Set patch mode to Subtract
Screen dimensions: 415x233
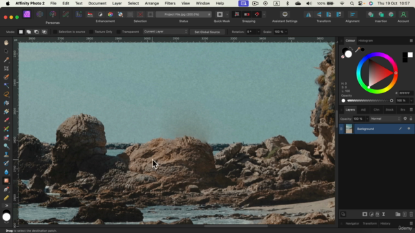point(36,32)
